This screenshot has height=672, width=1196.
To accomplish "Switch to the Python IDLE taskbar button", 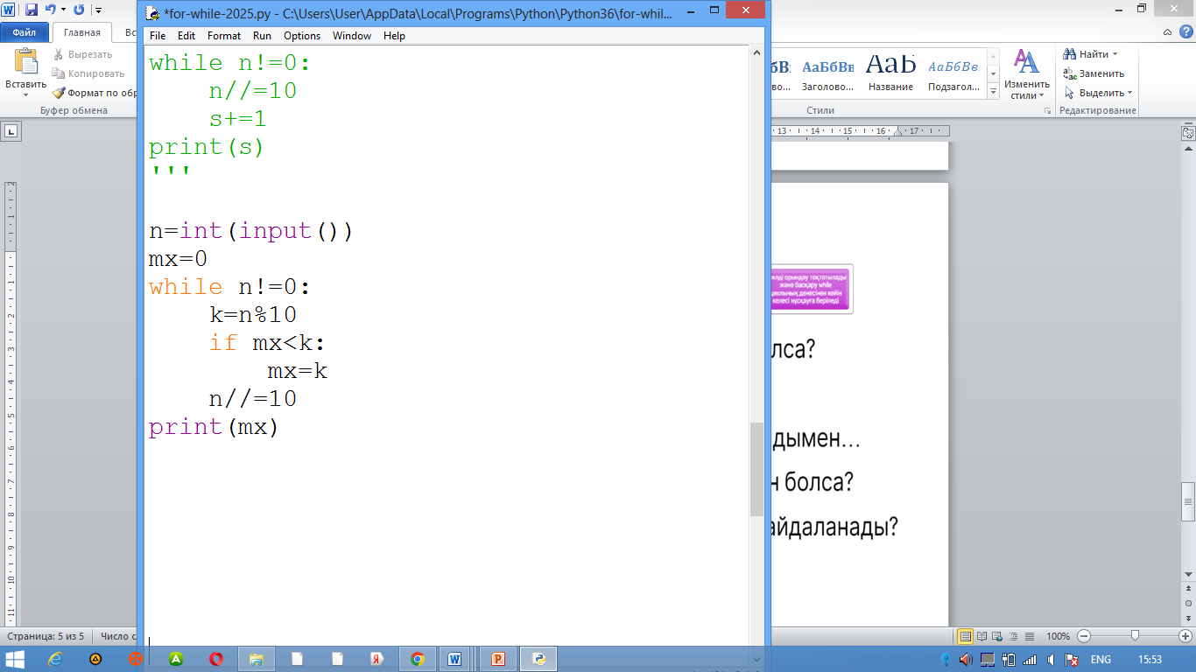I will point(538,659).
